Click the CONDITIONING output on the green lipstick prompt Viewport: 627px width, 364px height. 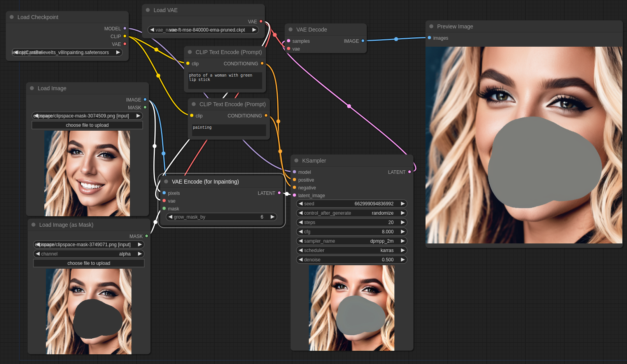click(x=262, y=63)
